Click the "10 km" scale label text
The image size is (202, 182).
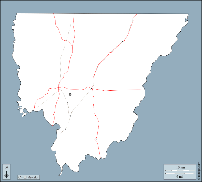point(181,167)
